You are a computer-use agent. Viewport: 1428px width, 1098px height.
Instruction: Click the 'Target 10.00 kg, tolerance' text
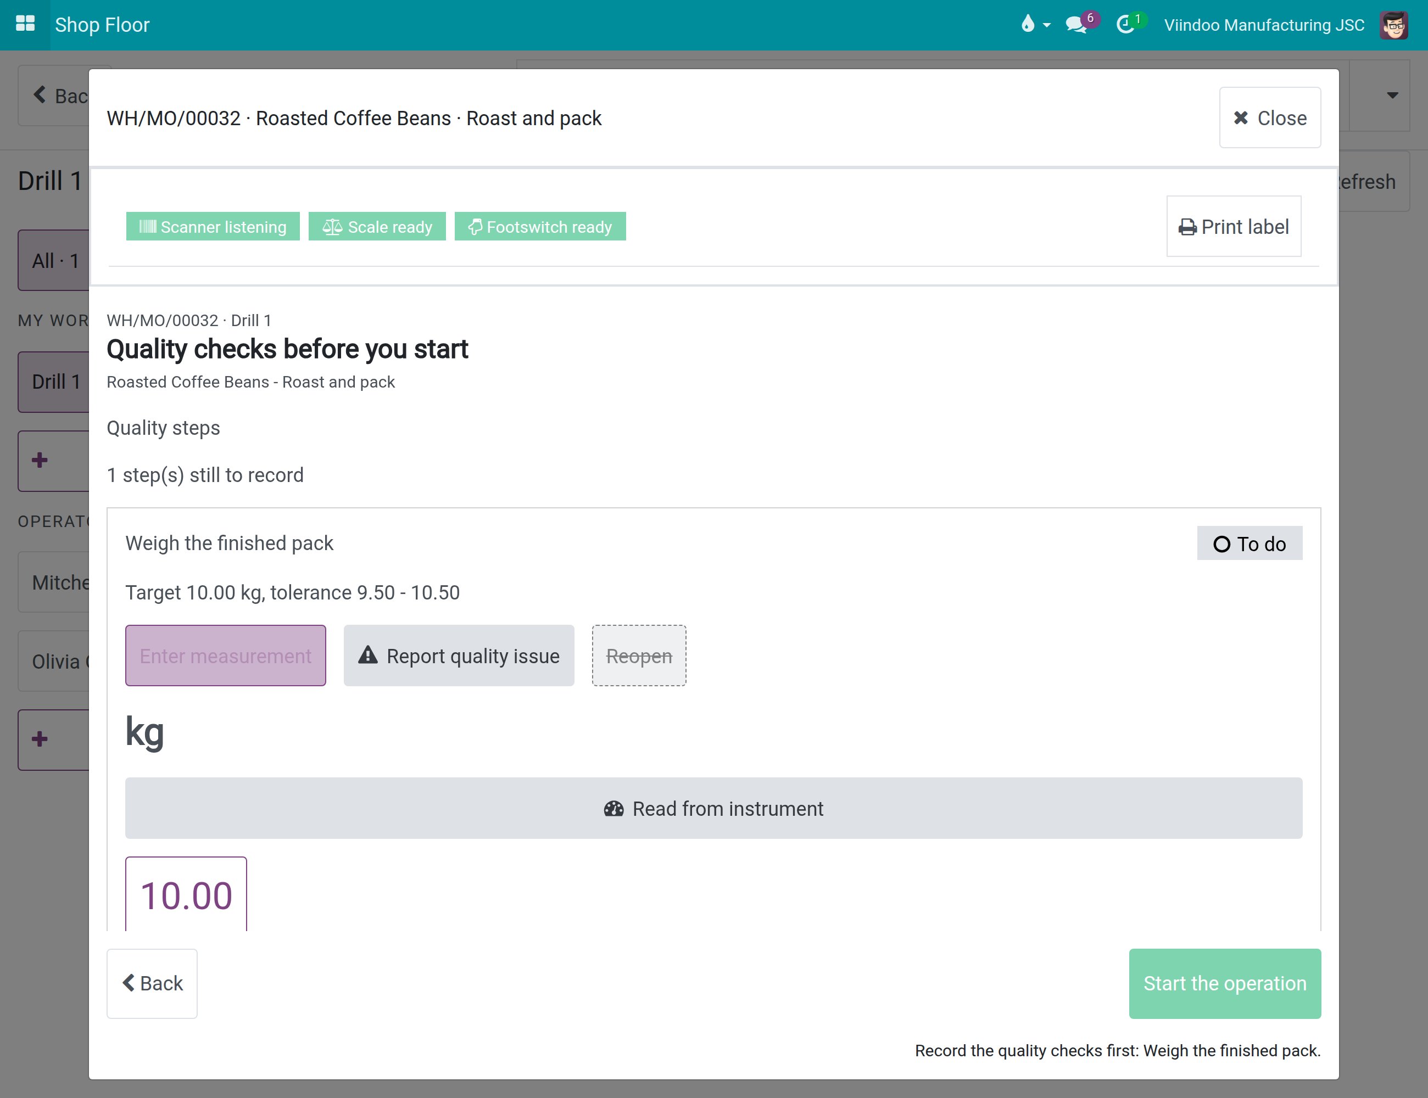tap(292, 592)
